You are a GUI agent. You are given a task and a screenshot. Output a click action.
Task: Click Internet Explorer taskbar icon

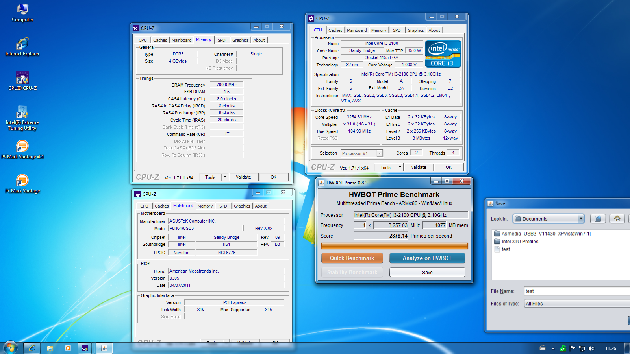(x=32, y=348)
